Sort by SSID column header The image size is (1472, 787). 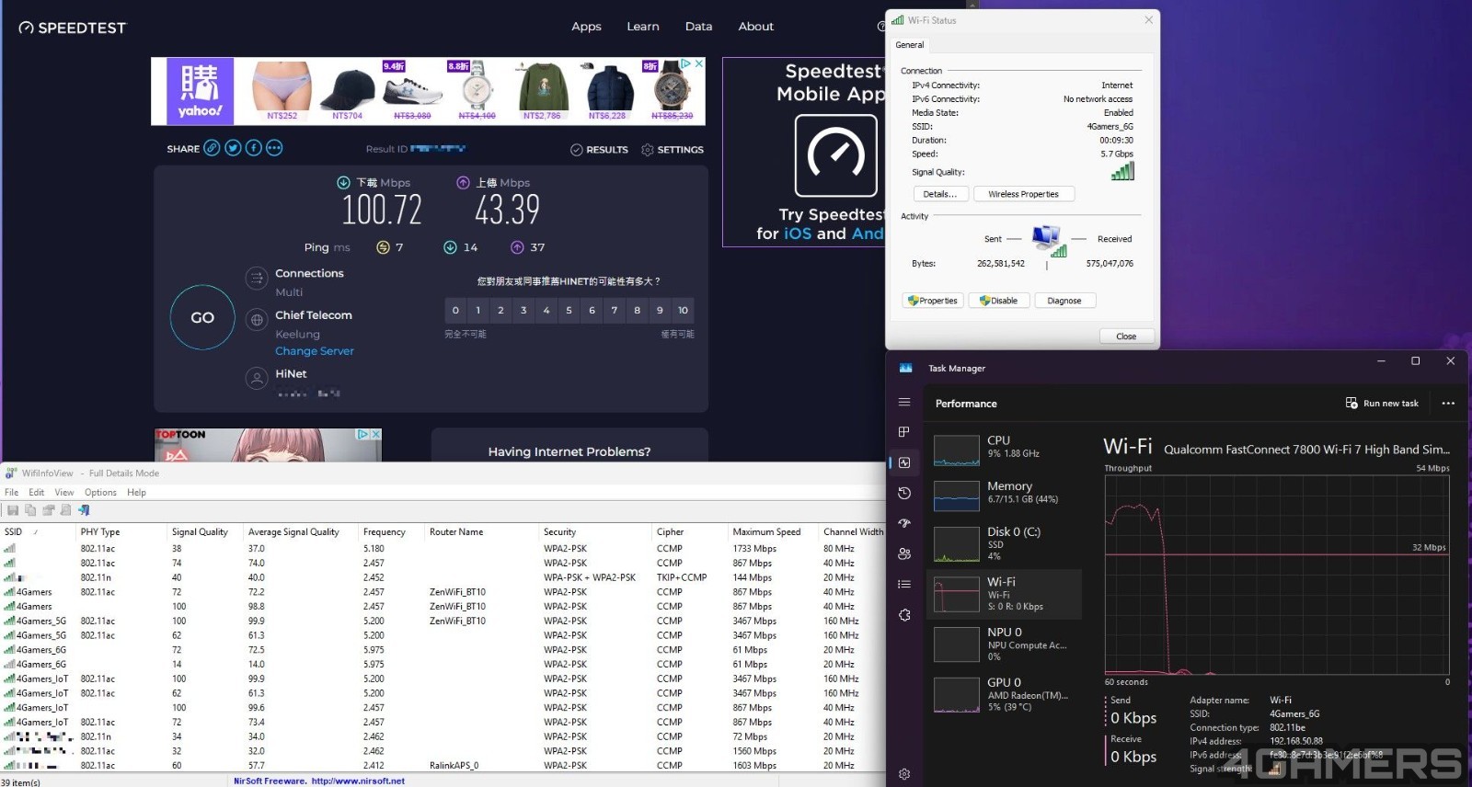coord(38,532)
